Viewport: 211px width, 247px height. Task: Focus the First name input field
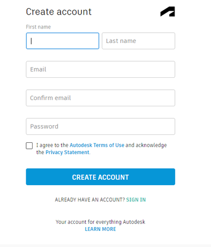tap(62, 41)
